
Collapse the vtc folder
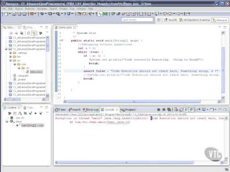[x=19, y=68]
